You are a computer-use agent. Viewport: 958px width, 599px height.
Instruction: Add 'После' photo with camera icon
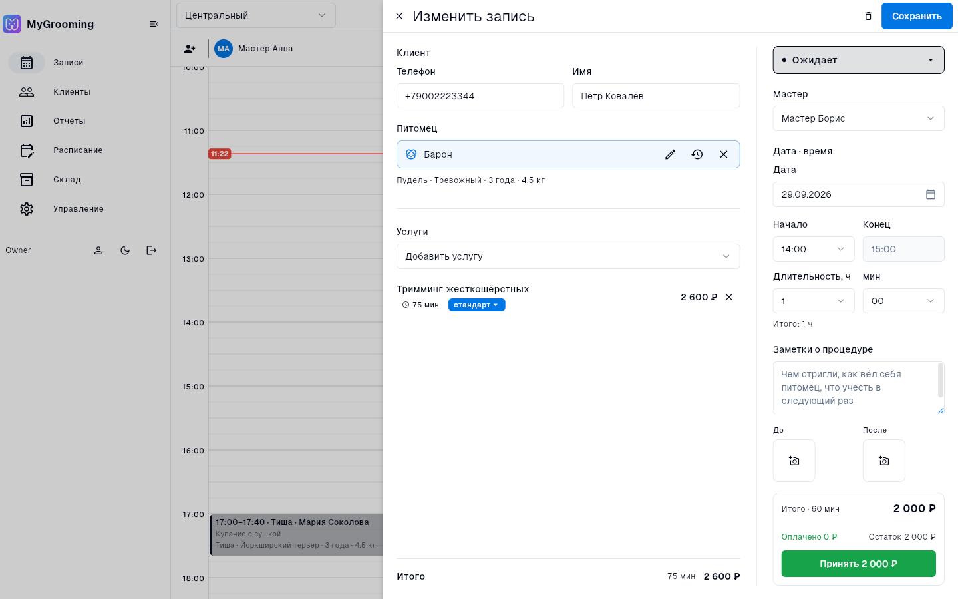tap(883, 461)
